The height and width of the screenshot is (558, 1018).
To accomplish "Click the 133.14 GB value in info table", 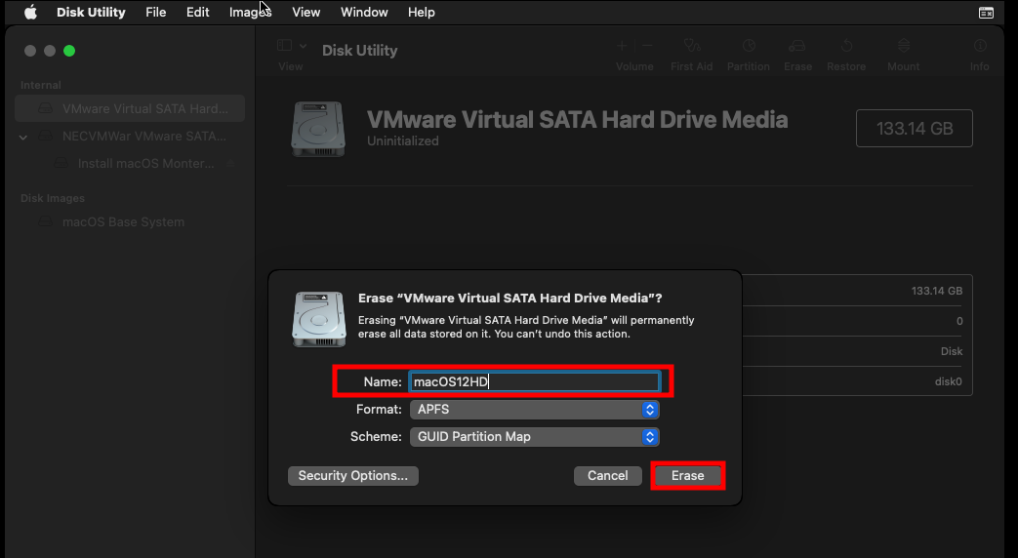I will 937,291.
